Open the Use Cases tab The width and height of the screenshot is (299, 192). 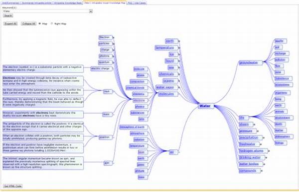[x=140, y=3]
